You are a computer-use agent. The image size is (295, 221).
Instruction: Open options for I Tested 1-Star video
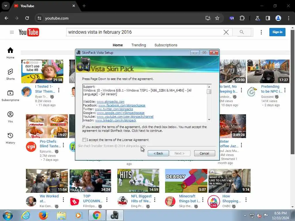coord(59,90)
